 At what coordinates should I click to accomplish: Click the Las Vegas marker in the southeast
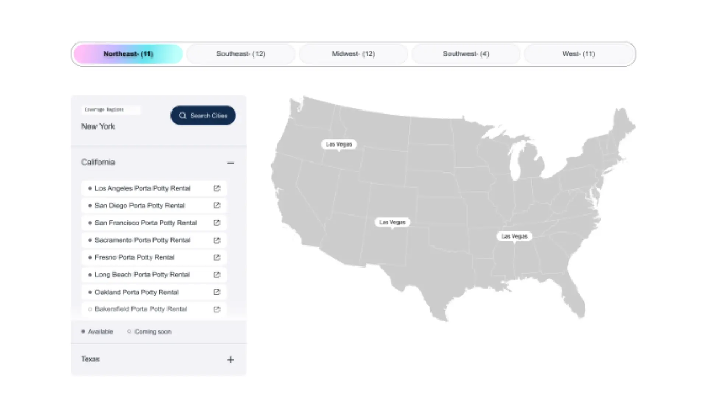[x=514, y=236]
